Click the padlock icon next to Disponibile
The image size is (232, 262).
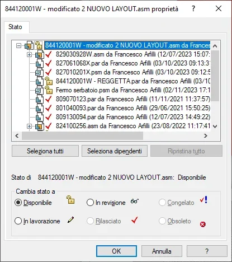point(70,199)
